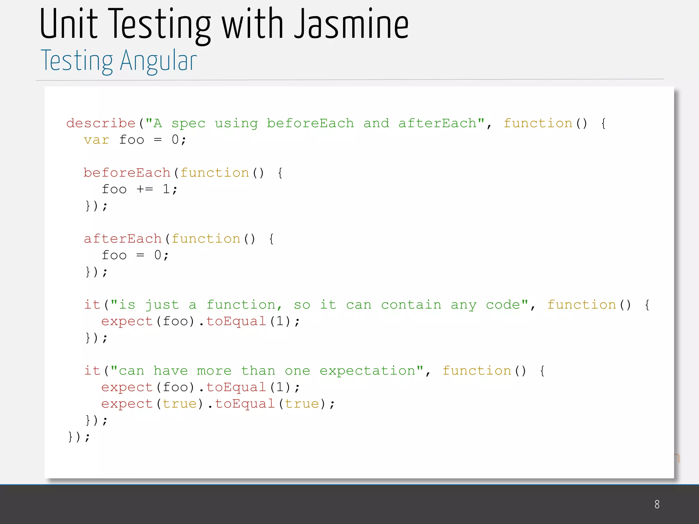The height and width of the screenshot is (524, 699).
Task: Click the 'foo += 1;' statement
Action: (x=139, y=189)
